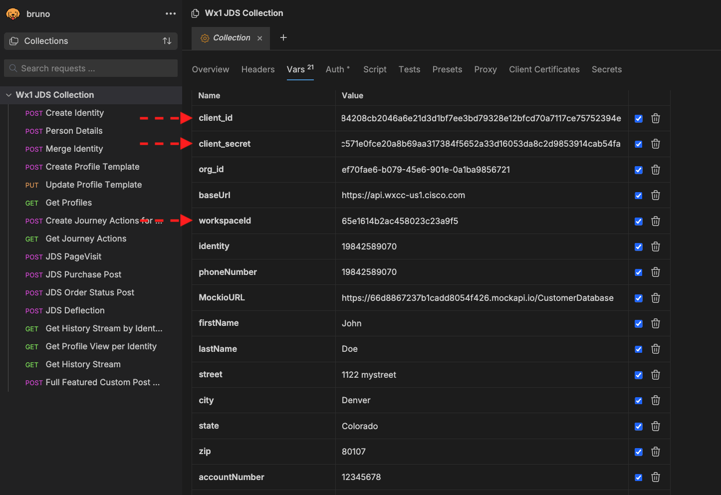Remove the lastName variable with trash icon
This screenshot has width=721, height=495.
[x=656, y=349]
